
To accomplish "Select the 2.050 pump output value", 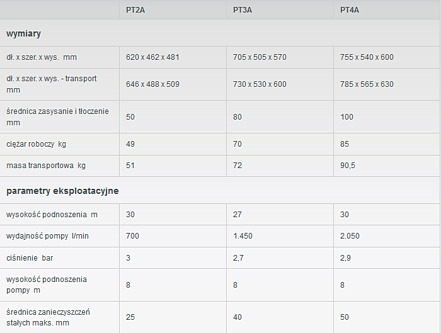I will click(350, 235).
